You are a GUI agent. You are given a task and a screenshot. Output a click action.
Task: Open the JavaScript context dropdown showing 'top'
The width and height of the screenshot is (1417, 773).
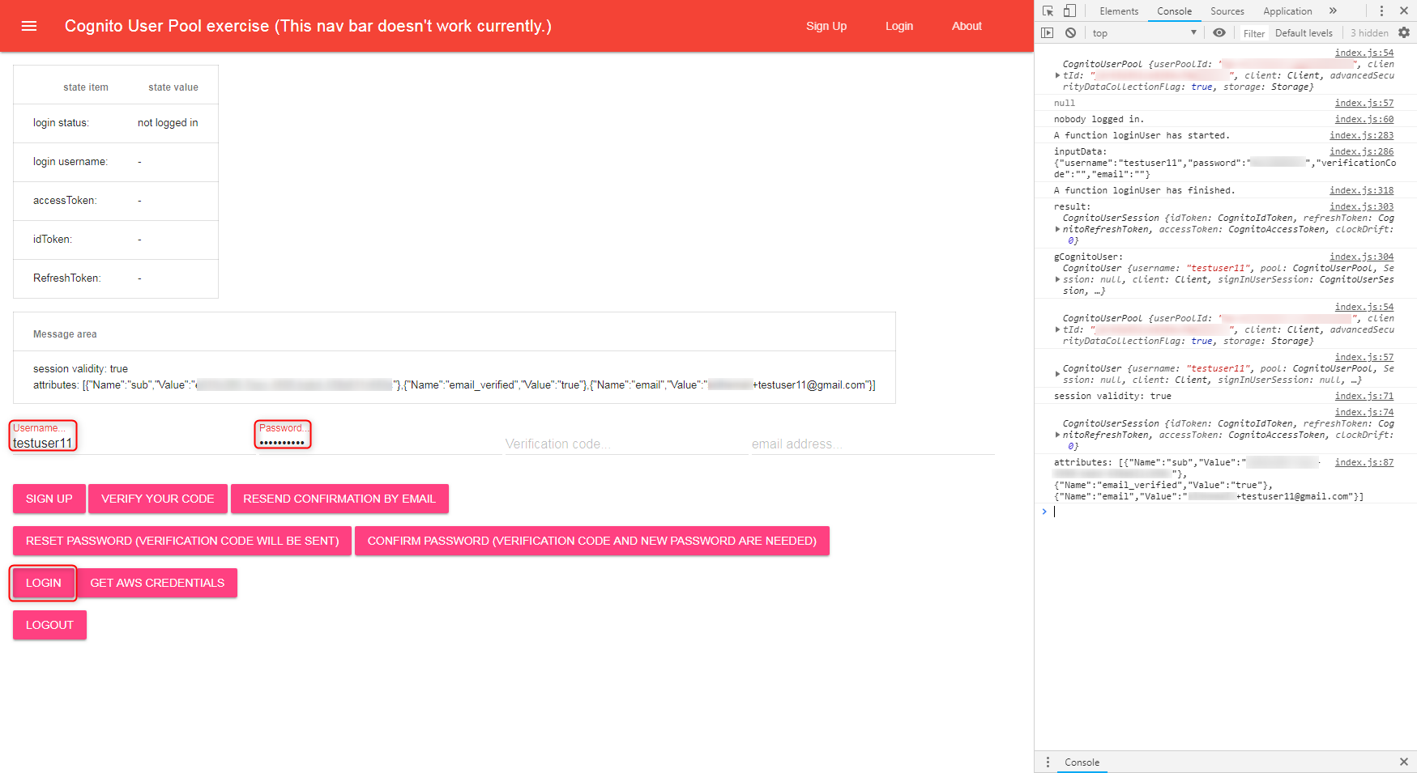[x=1143, y=32]
